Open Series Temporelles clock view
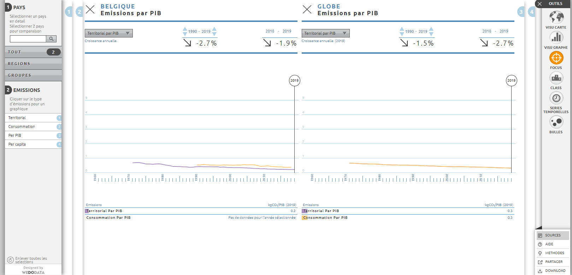Screen dimensions: 572x275 point(556,98)
